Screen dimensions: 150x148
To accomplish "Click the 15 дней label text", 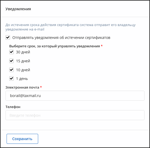I will pyautogui.click(x=23, y=61).
